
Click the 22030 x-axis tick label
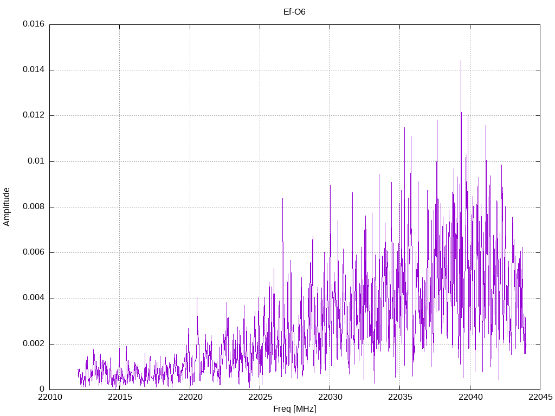click(330, 397)
